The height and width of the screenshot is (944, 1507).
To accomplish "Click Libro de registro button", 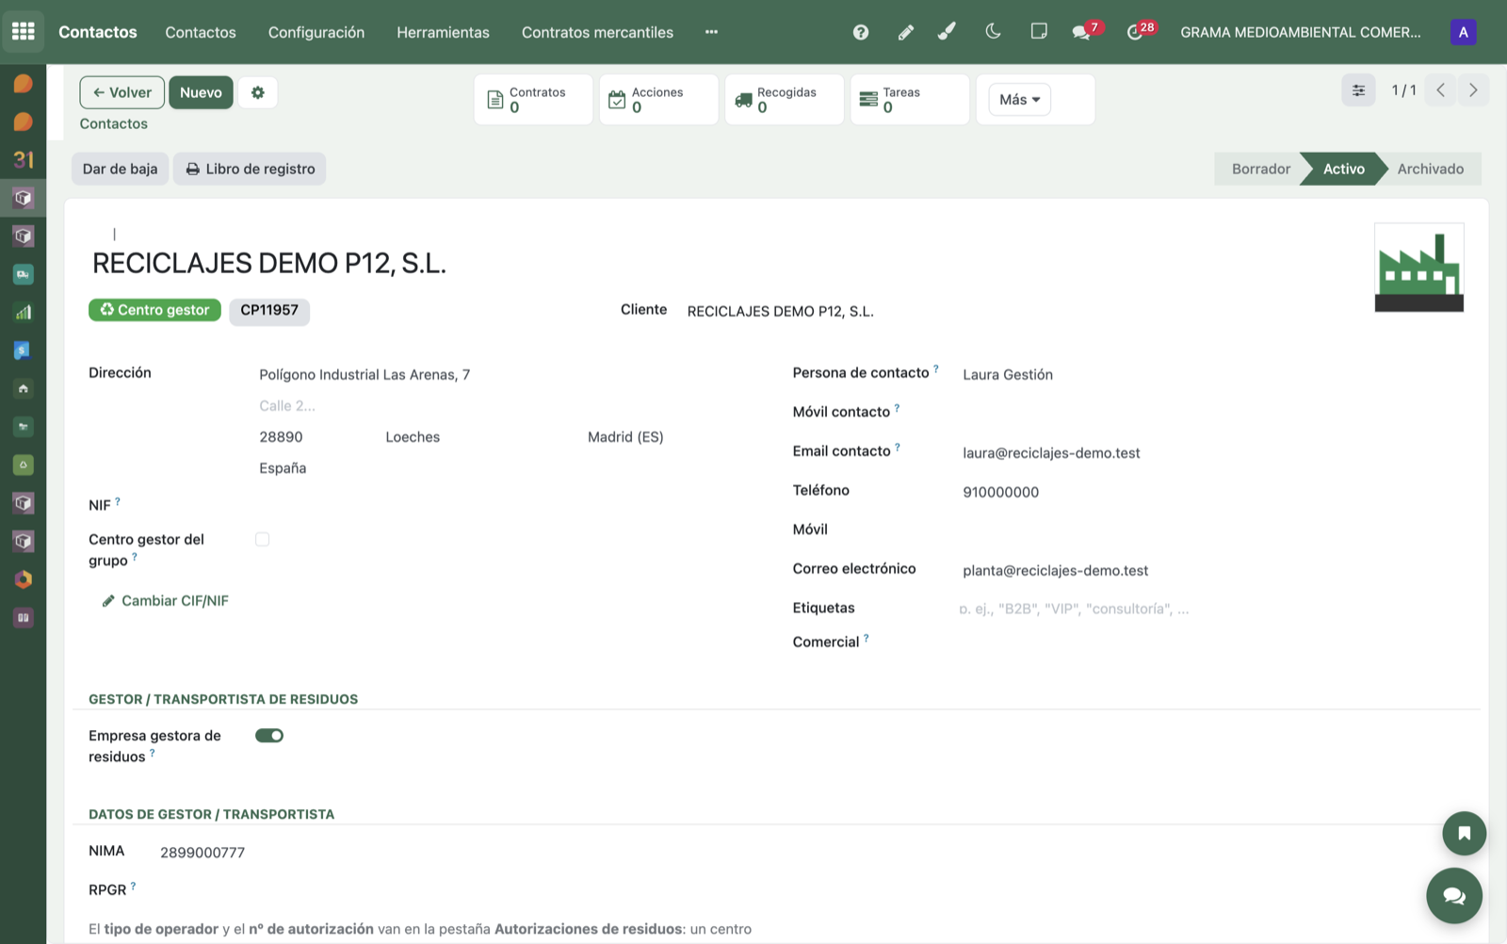I will (251, 169).
